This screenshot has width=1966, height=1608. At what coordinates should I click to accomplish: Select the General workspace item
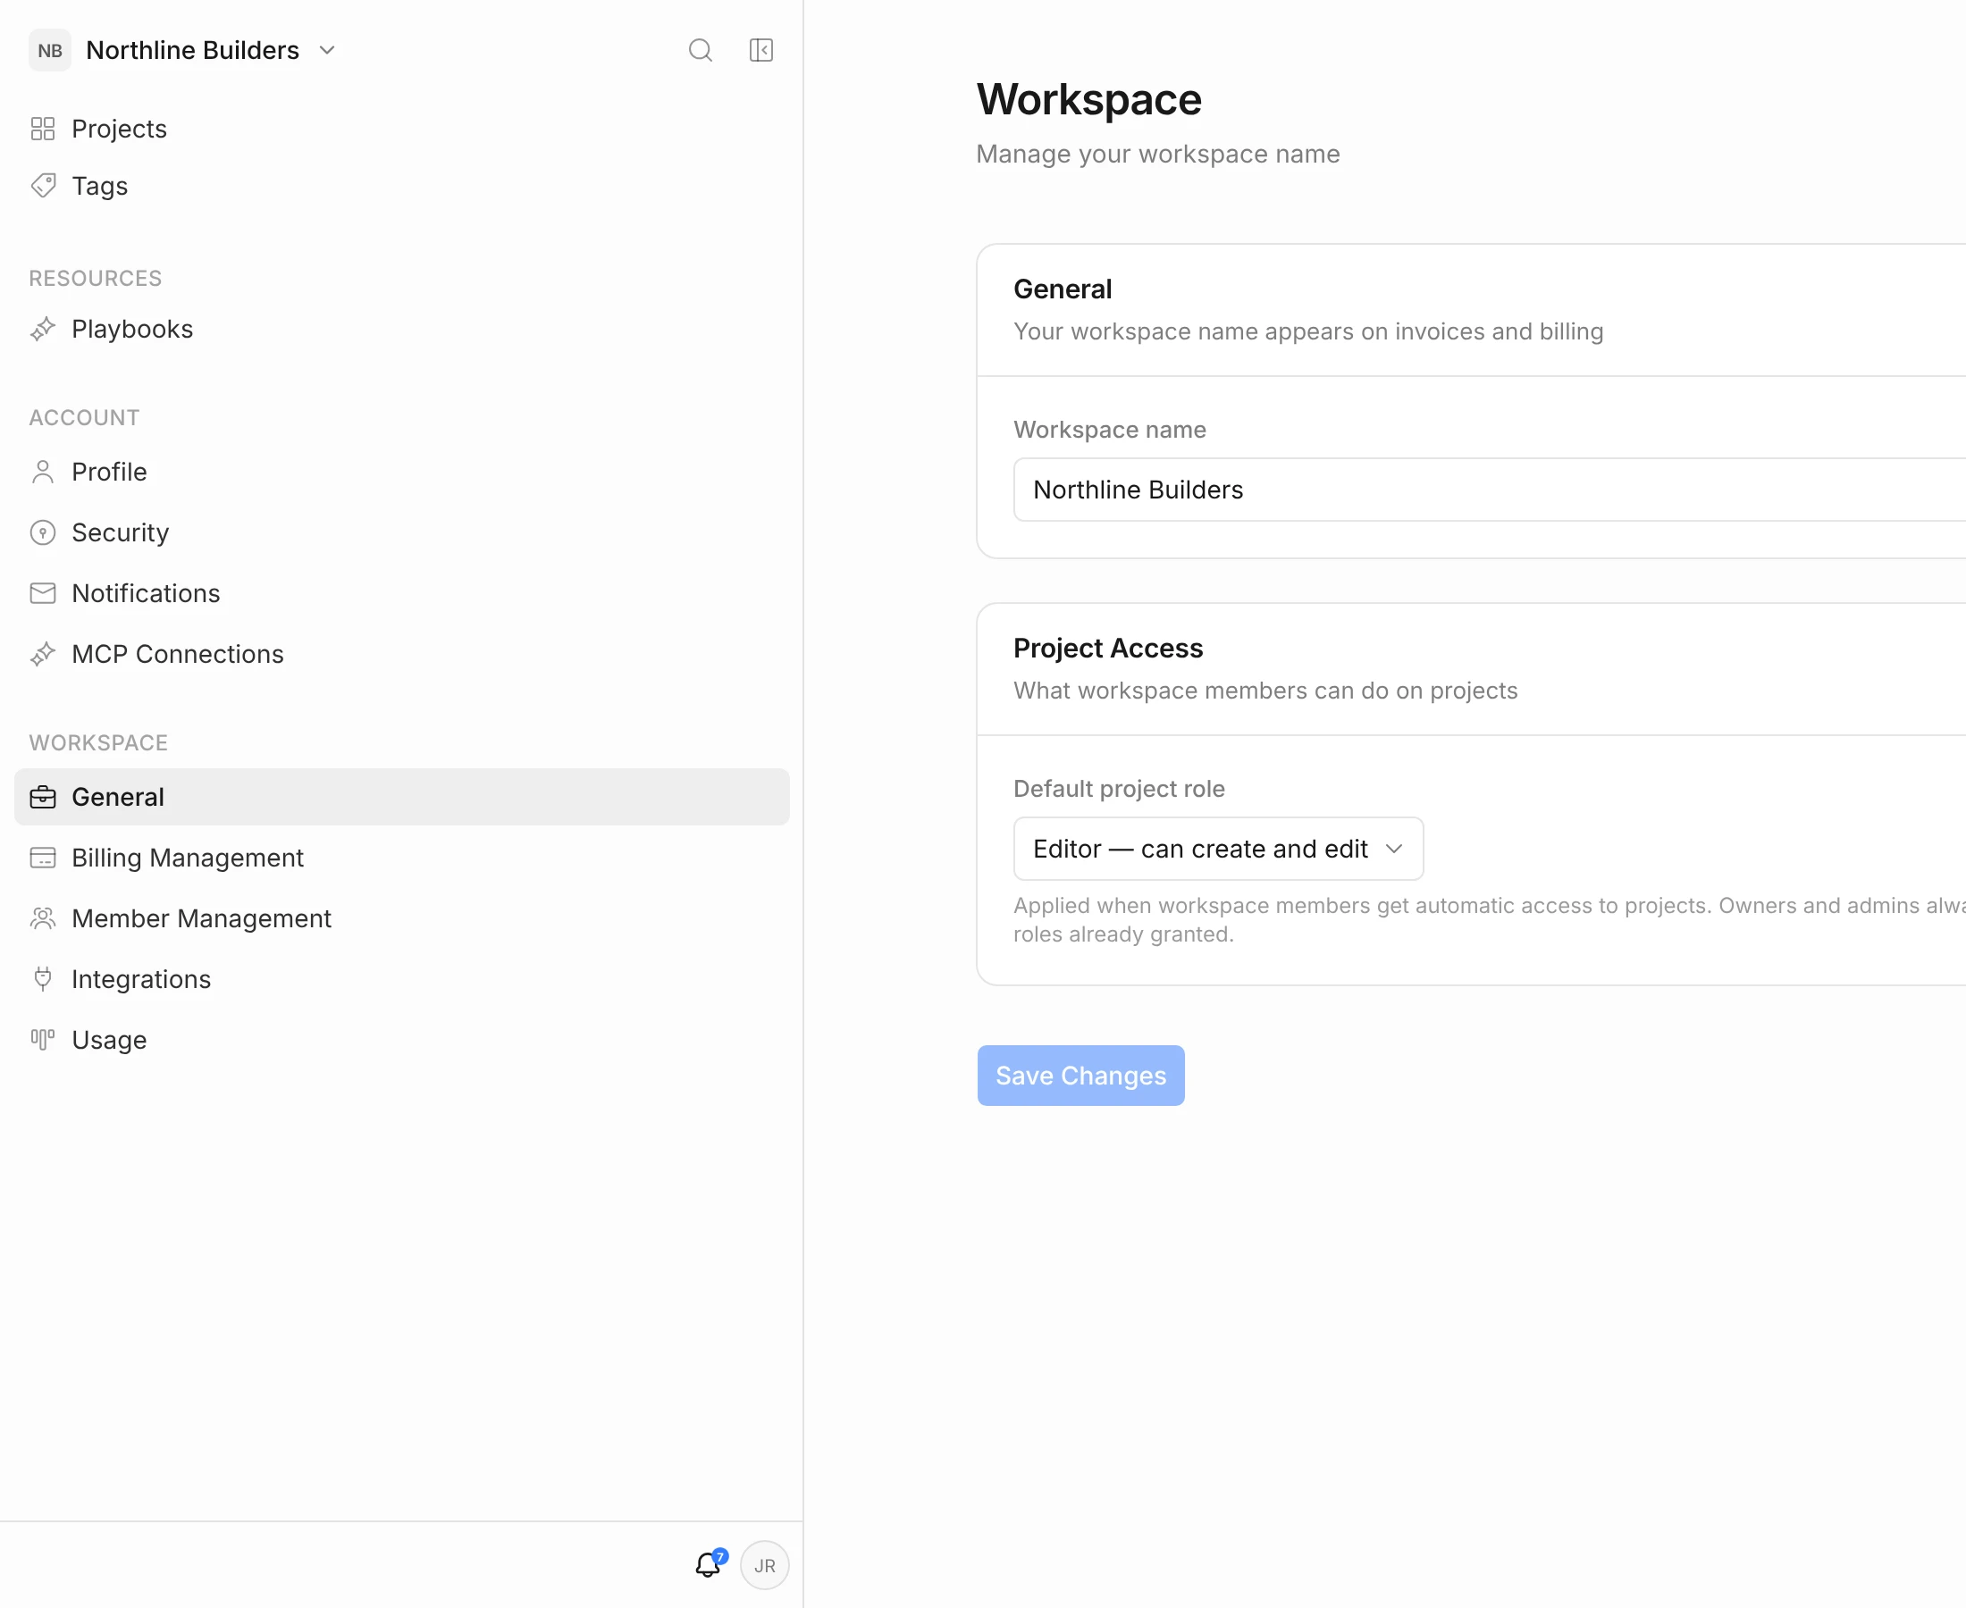click(x=402, y=798)
